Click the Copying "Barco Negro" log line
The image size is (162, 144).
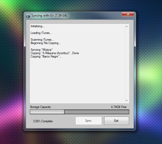pyautogui.click(x=46, y=57)
